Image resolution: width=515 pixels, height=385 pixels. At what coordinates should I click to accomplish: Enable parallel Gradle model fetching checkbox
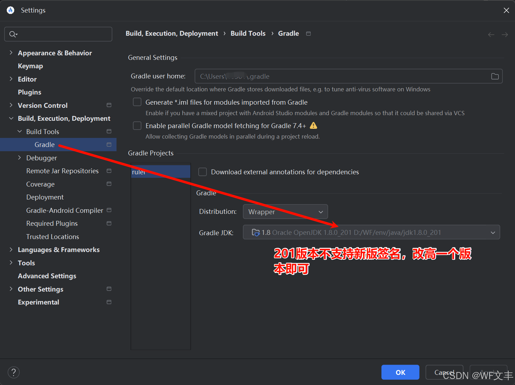pyautogui.click(x=137, y=126)
